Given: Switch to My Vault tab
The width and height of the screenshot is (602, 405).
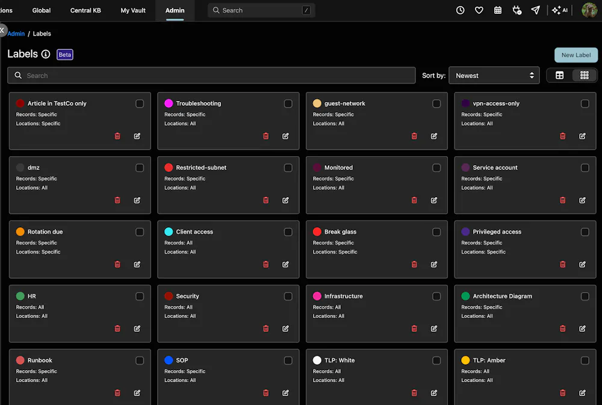Looking at the screenshot, I should point(133,10).
